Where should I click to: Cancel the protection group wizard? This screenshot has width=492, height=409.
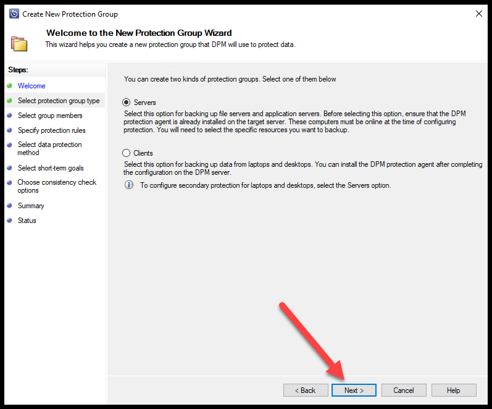(404, 390)
